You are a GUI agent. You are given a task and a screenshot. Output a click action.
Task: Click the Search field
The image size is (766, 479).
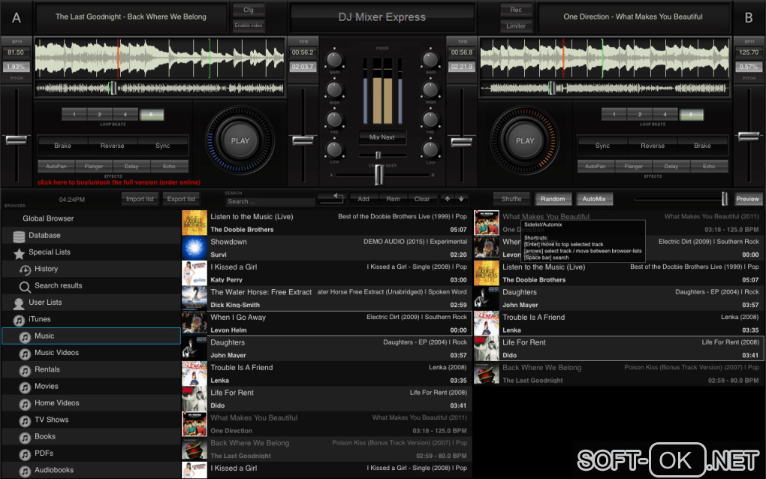click(270, 201)
